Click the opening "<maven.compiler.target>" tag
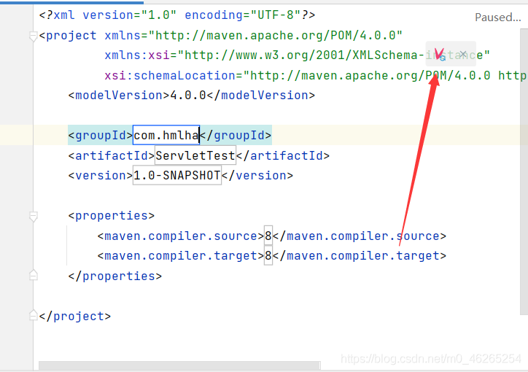The width and height of the screenshot is (528, 372). point(181,256)
